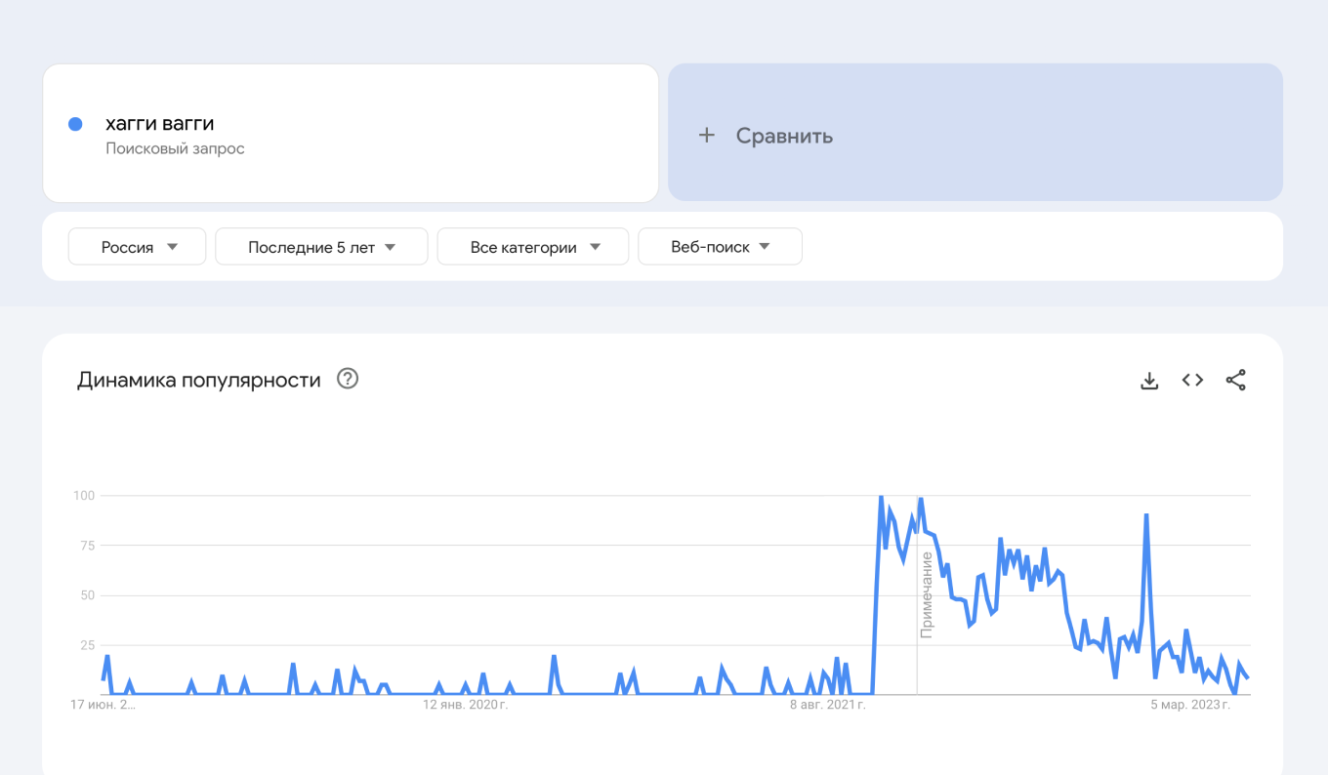This screenshot has height=775, width=1328.
Task: Click the Примечание marker on chart
Action: pyautogui.click(x=927, y=594)
